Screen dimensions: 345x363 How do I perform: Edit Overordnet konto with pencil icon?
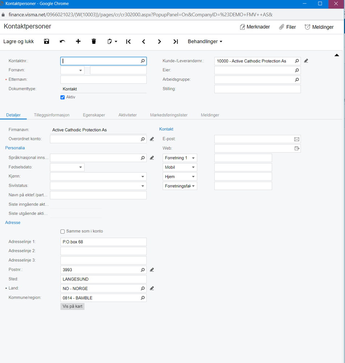tap(152, 139)
